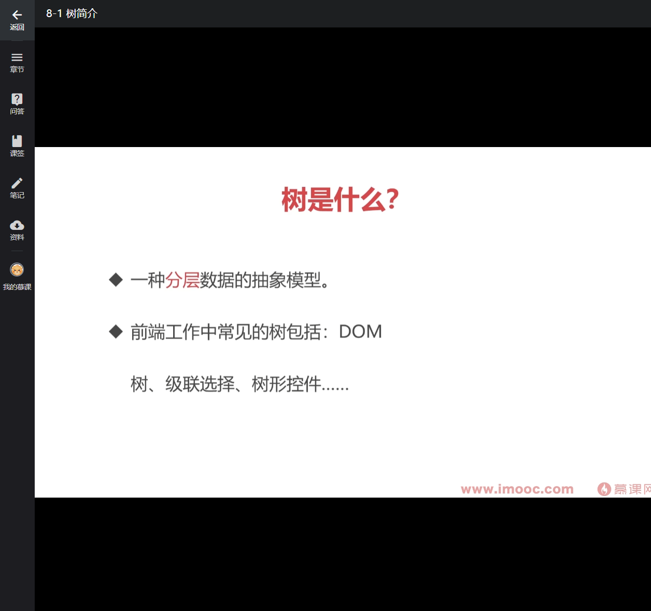Open the 章节 chapter list icon

[17, 57]
